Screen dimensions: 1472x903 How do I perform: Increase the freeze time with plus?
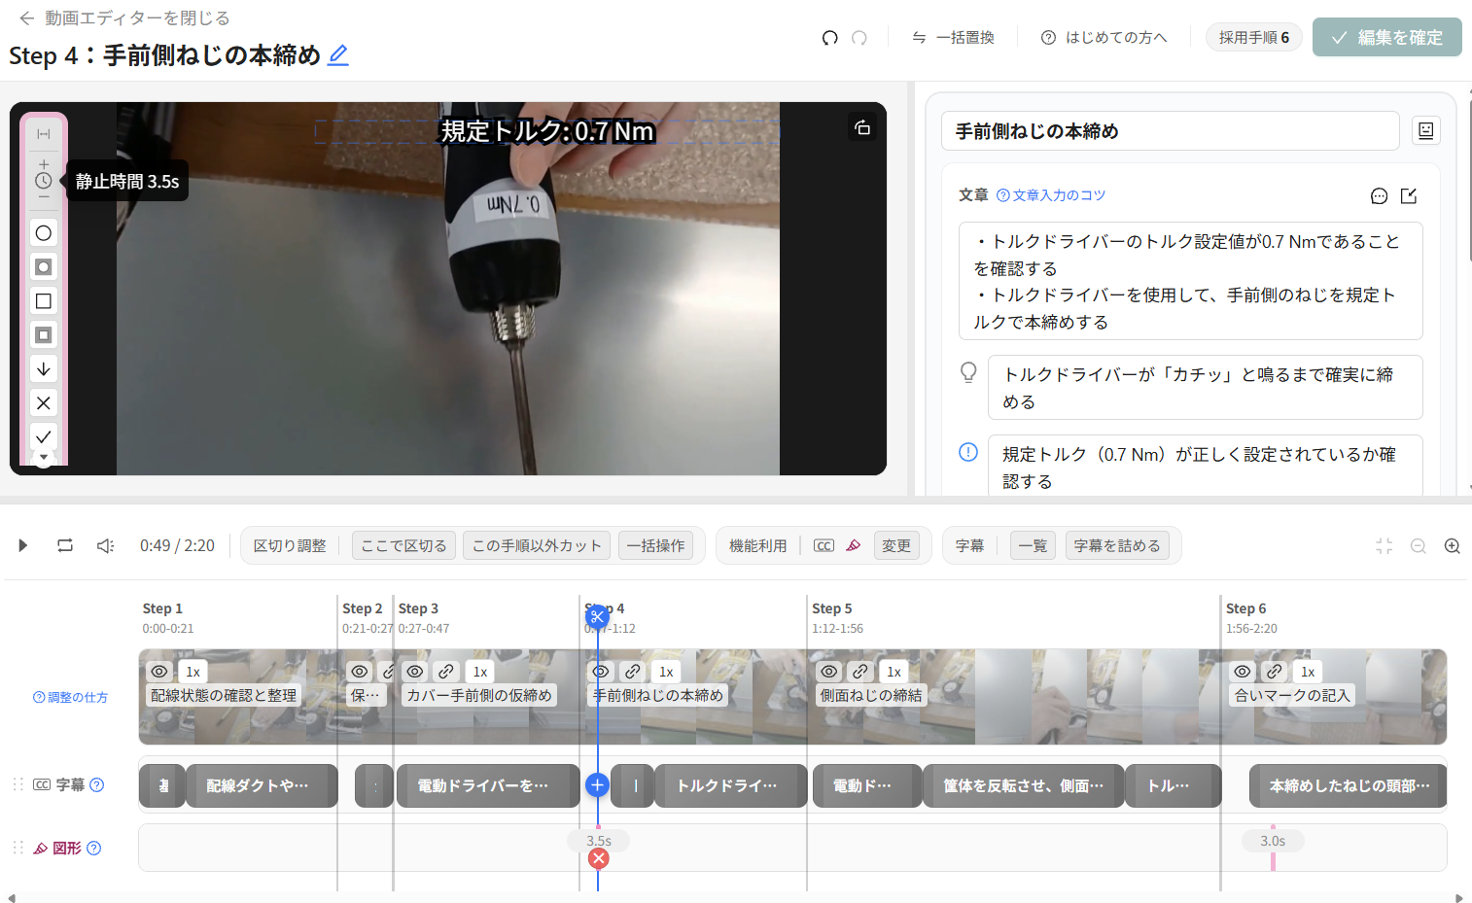(44, 164)
